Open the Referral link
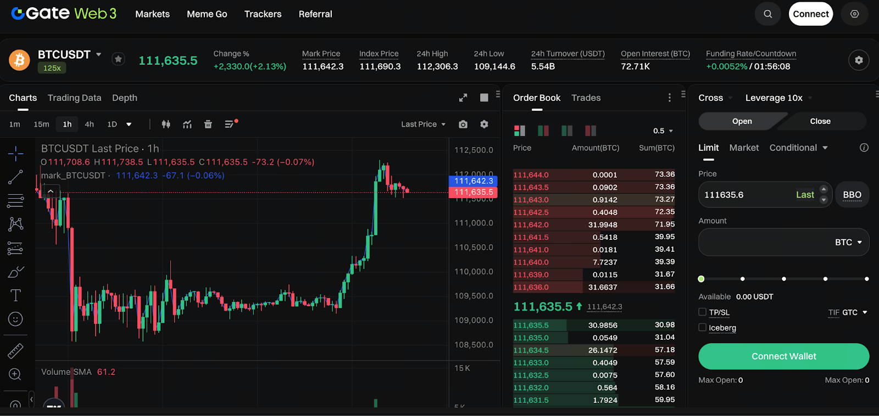Screen dimensions: 879x416 (x=315, y=14)
